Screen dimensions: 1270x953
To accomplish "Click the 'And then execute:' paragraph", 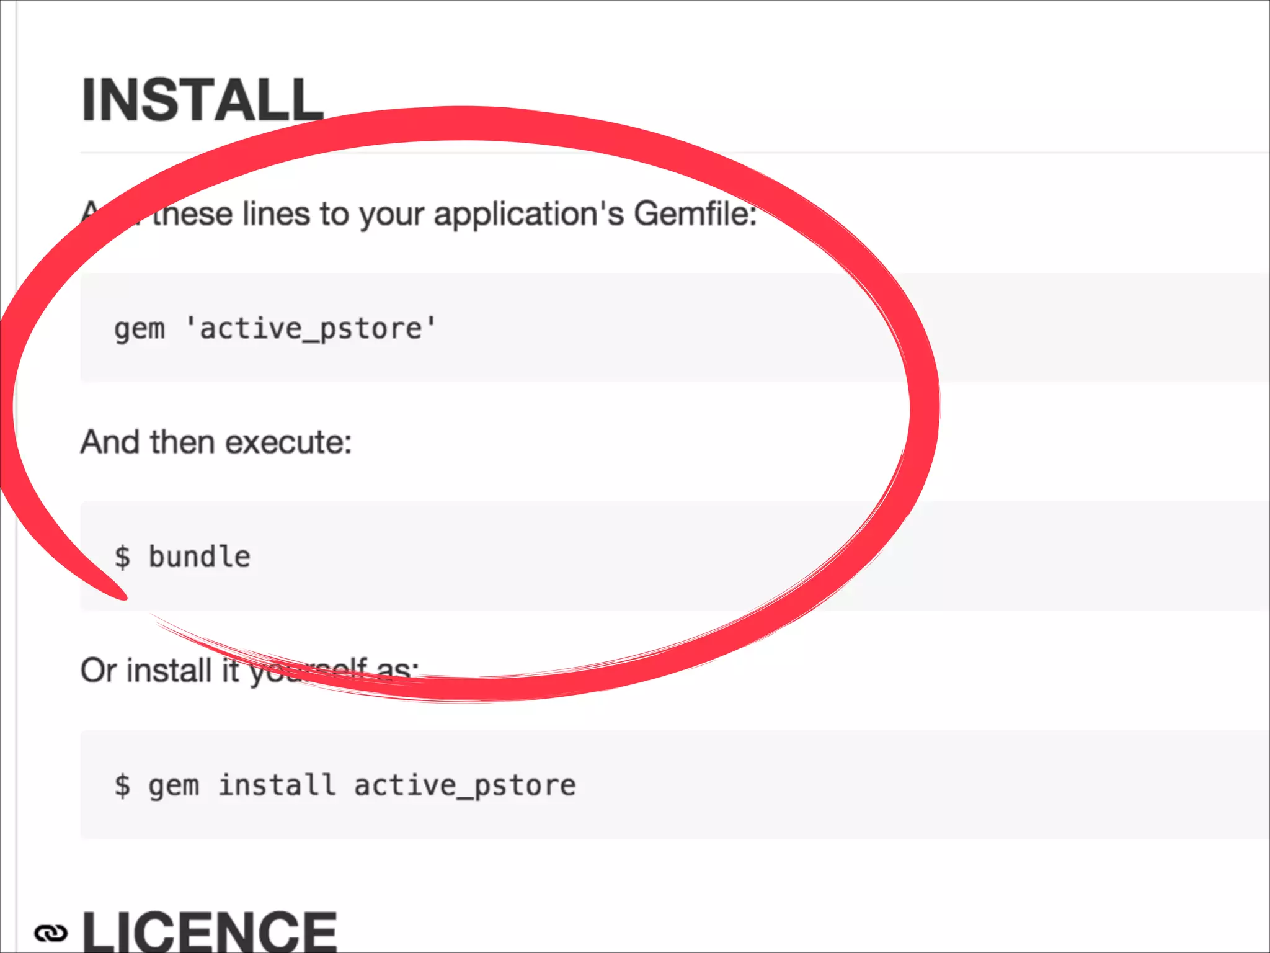I will tap(216, 442).
